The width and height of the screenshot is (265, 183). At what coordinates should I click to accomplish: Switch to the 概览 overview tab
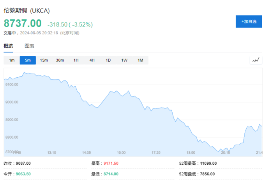(x=8, y=46)
